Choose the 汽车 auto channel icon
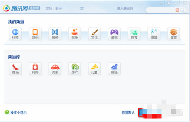 click(55, 69)
